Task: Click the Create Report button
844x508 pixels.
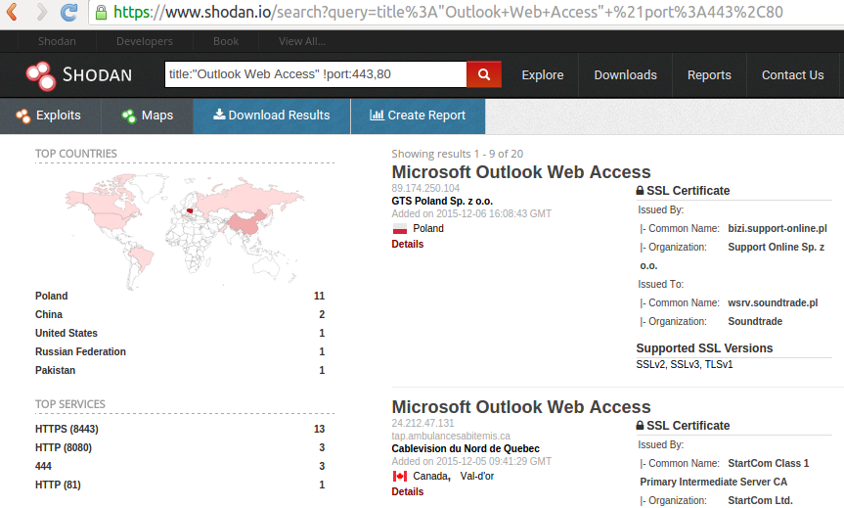Action: point(419,115)
